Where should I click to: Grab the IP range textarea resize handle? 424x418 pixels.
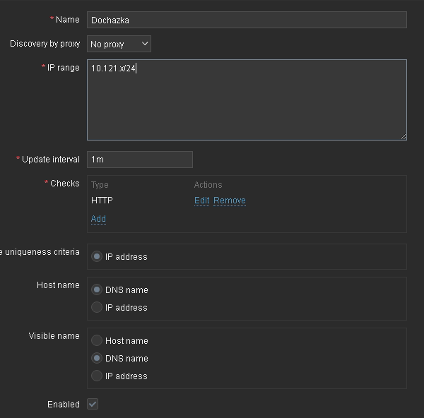(x=403, y=136)
